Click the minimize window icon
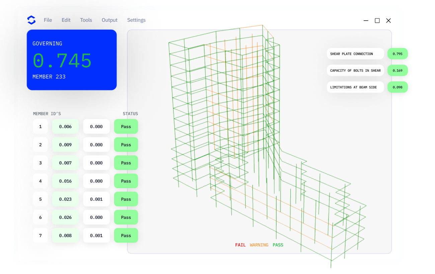Viewport: 435px width, 274px height. (366, 21)
